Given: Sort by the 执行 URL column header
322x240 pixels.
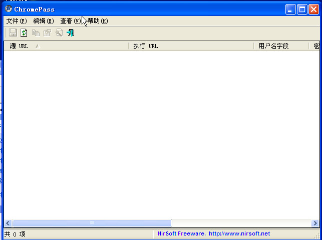Looking at the screenshot, I should [x=191, y=46].
